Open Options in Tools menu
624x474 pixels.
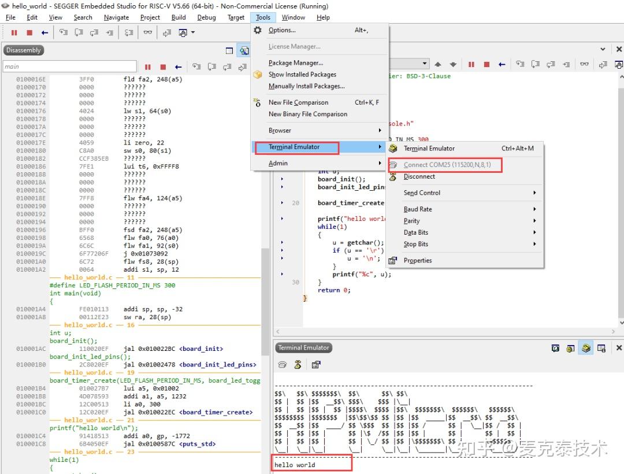click(320, 30)
